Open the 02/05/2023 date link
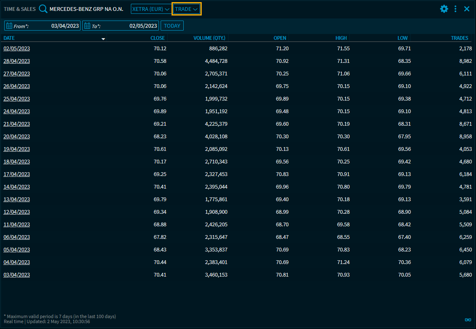Viewport: 476px width, 329px height. coord(17,49)
